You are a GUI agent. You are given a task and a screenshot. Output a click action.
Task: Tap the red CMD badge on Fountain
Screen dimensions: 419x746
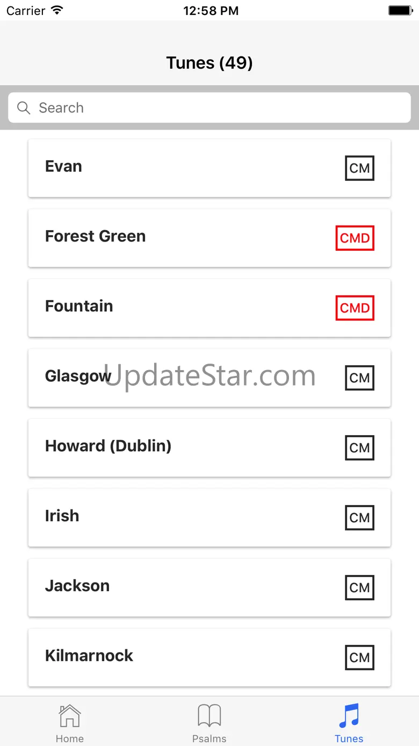click(355, 308)
